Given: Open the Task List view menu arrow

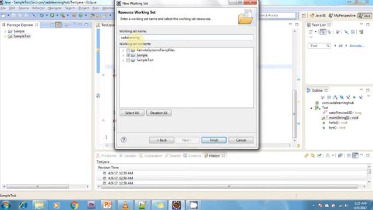Looking at the screenshot, I should point(311,37).
